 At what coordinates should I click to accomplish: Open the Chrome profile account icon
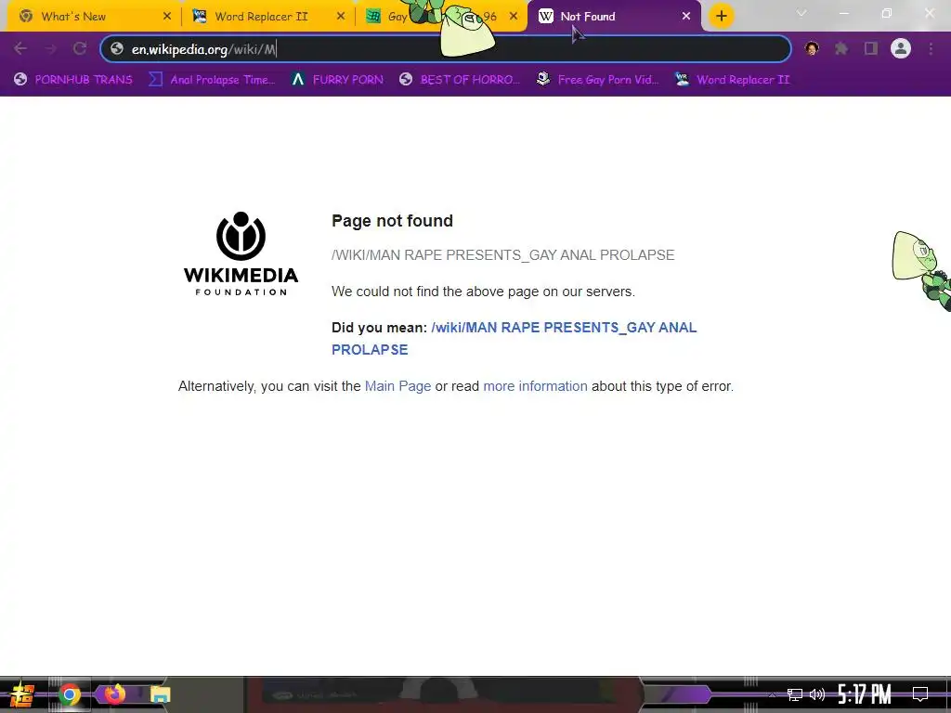[901, 48]
